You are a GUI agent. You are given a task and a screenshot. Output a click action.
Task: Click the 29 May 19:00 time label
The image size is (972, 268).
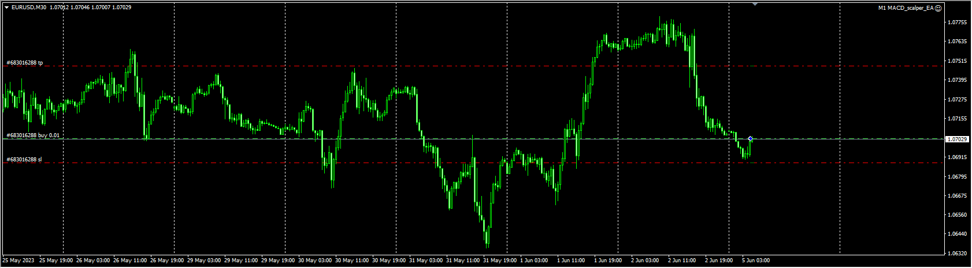(278, 261)
